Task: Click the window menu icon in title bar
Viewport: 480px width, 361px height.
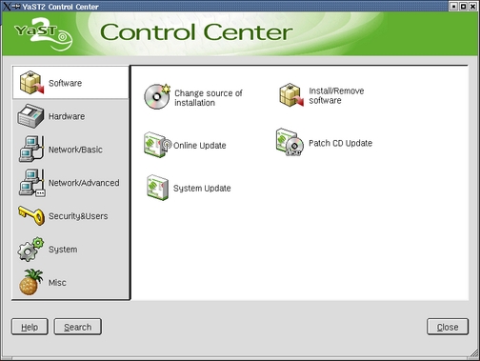Action: 7,6
